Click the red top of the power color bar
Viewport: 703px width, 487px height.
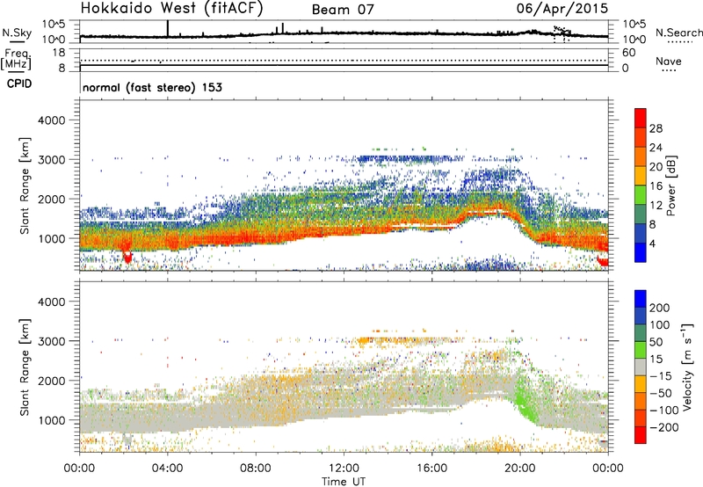(641, 118)
